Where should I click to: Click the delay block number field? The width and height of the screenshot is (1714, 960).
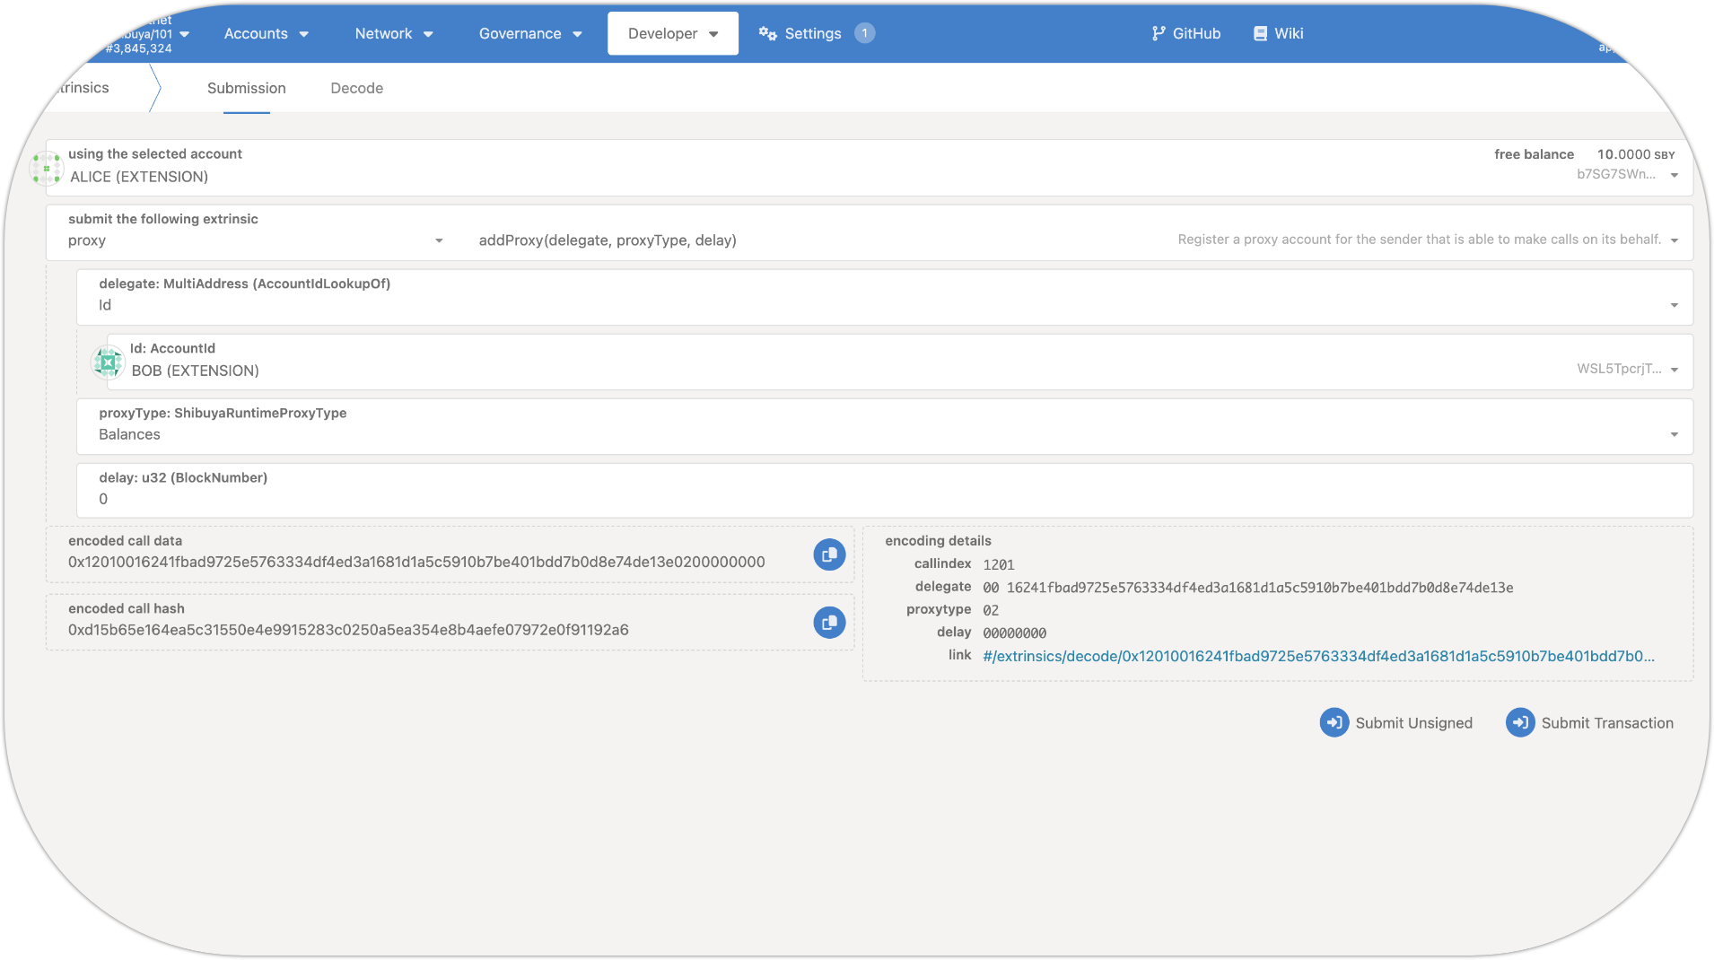(884, 499)
